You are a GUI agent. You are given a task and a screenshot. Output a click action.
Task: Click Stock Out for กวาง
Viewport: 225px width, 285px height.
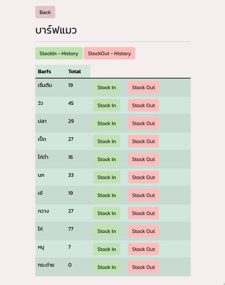(x=143, y=213)
